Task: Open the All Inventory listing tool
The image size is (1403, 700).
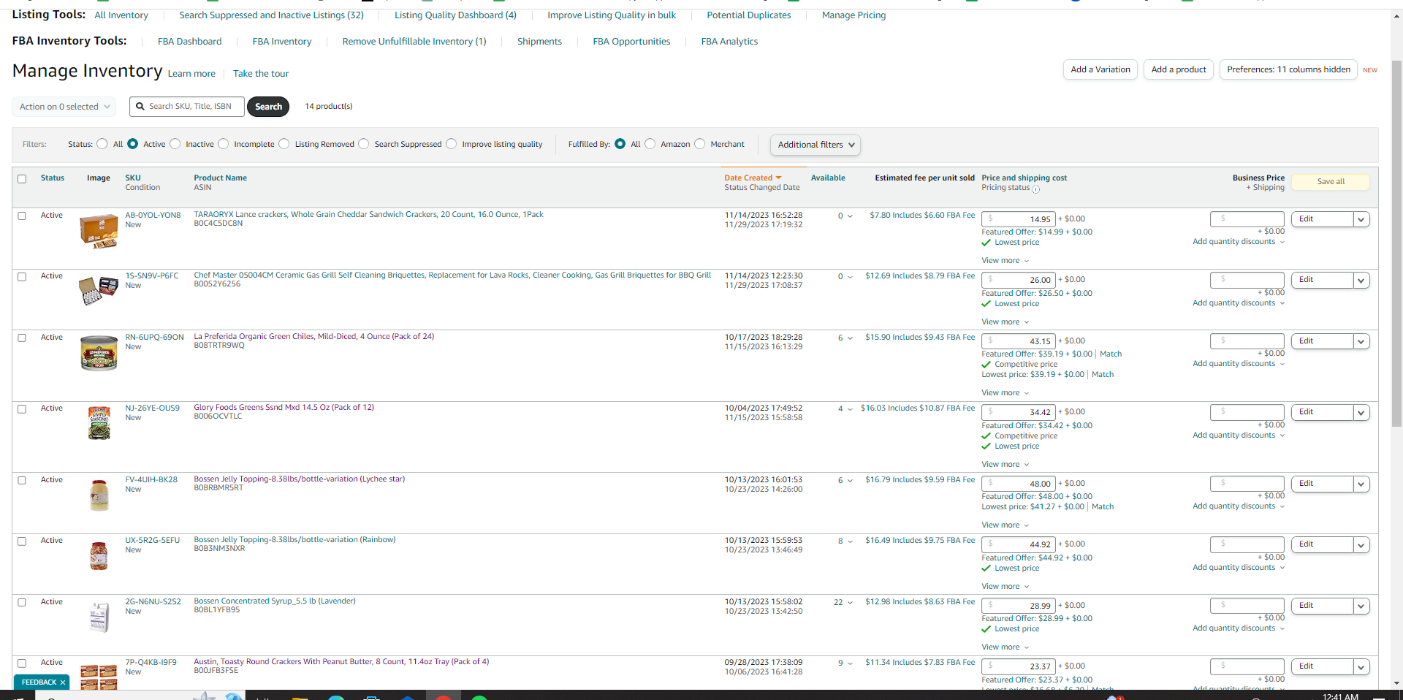Action: click(121, 15)
